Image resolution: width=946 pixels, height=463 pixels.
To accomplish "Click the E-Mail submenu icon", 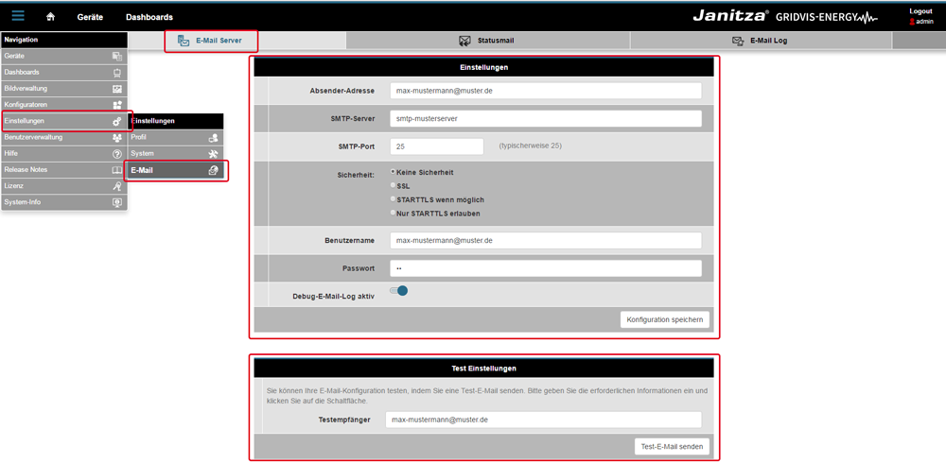I will pos(213,171).
